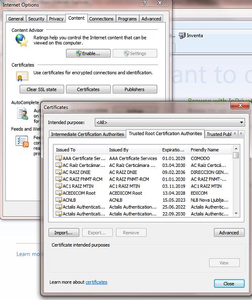Select the ACEDICOM Root certificate row icon
The width and height of the screenshot is (252, 300).
(x=58, y=193)
